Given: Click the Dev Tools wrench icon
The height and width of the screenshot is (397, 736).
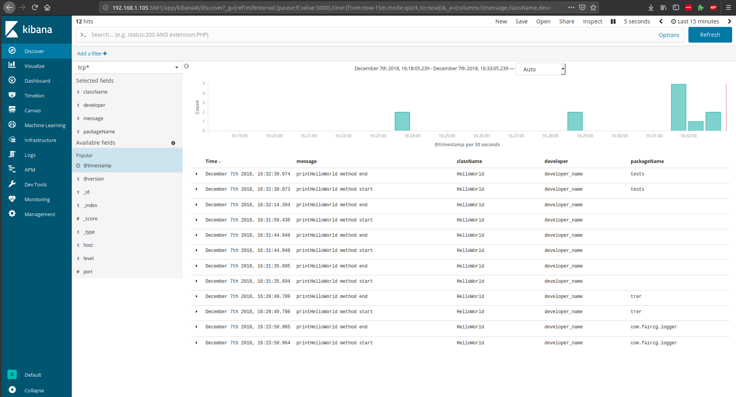Looking at the screenshot, I should point(12,184).
